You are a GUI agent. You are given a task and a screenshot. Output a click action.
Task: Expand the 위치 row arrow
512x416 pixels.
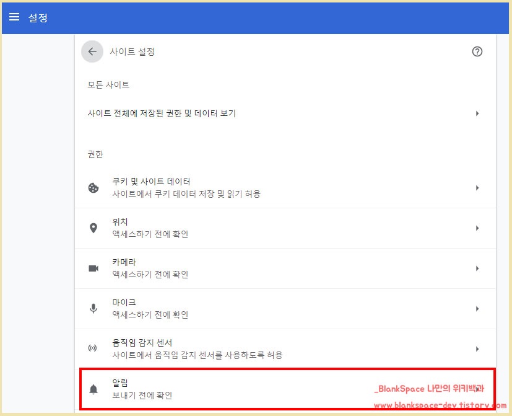pyautogui.click(x=477, y=228)
